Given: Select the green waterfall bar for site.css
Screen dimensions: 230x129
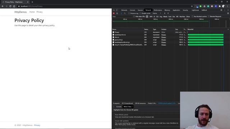Looking at the screenshot, I should point(206,37).
